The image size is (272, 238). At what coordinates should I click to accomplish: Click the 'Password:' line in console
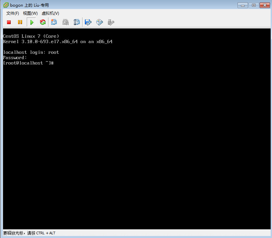[x=15, y=57]
